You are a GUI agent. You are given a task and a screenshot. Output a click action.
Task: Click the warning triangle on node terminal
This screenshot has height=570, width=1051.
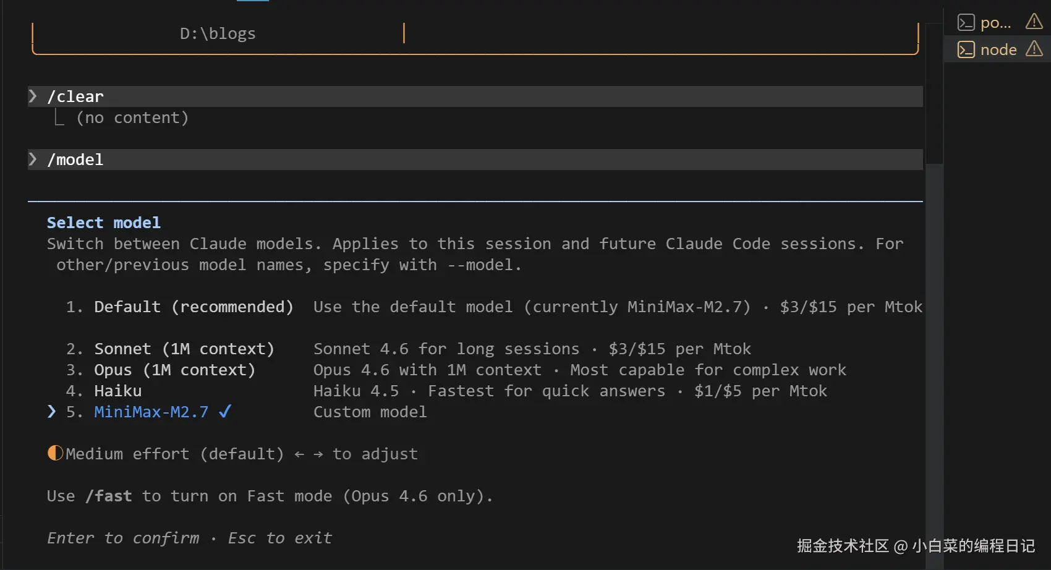coord(1034,49)
